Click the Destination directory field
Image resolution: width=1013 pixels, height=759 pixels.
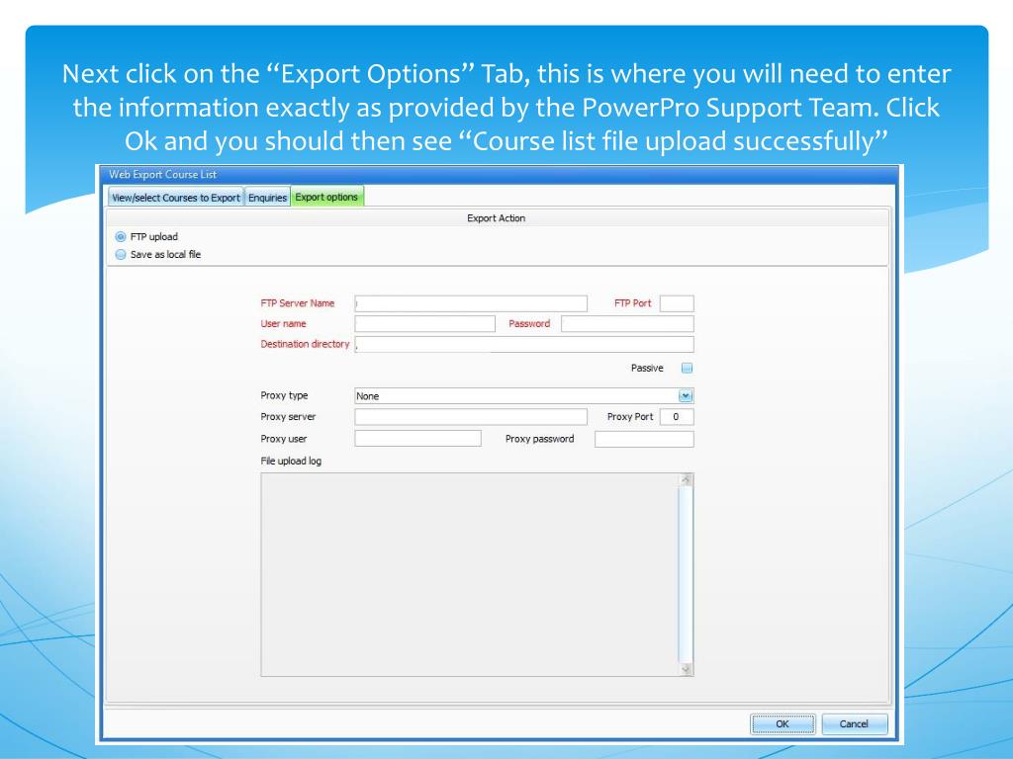[524, 344]
